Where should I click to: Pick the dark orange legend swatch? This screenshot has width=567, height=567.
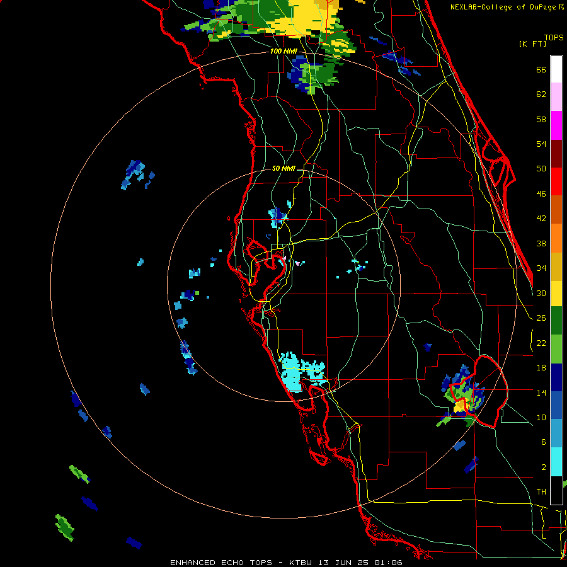(x=556, y=210)
